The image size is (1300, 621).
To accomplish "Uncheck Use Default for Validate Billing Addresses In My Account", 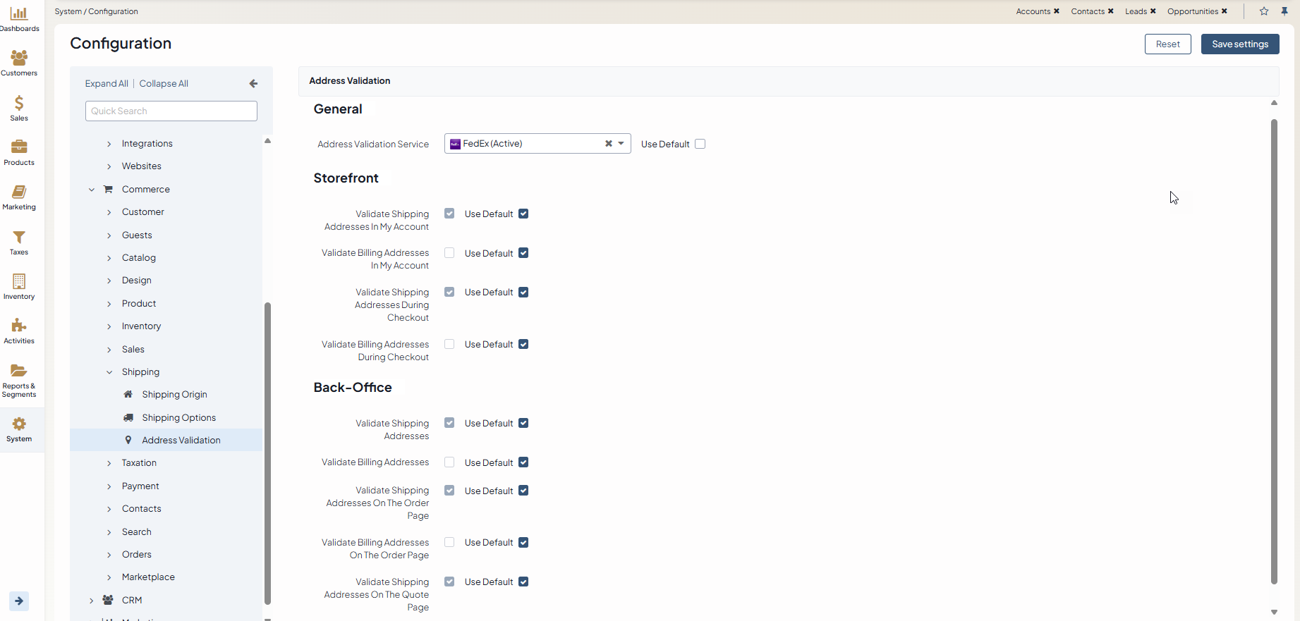I will (x=523, y=253).
